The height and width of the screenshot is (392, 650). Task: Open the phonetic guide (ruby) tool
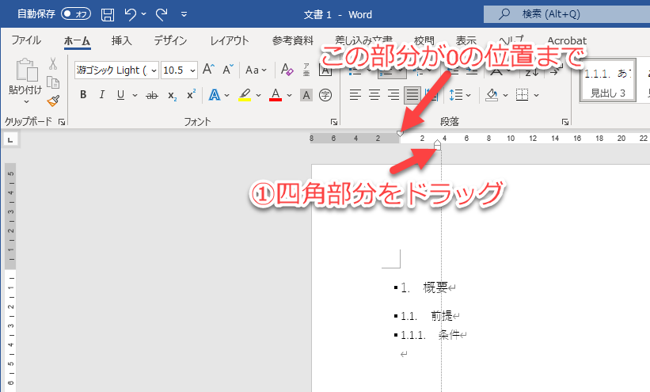pos(306,69)
